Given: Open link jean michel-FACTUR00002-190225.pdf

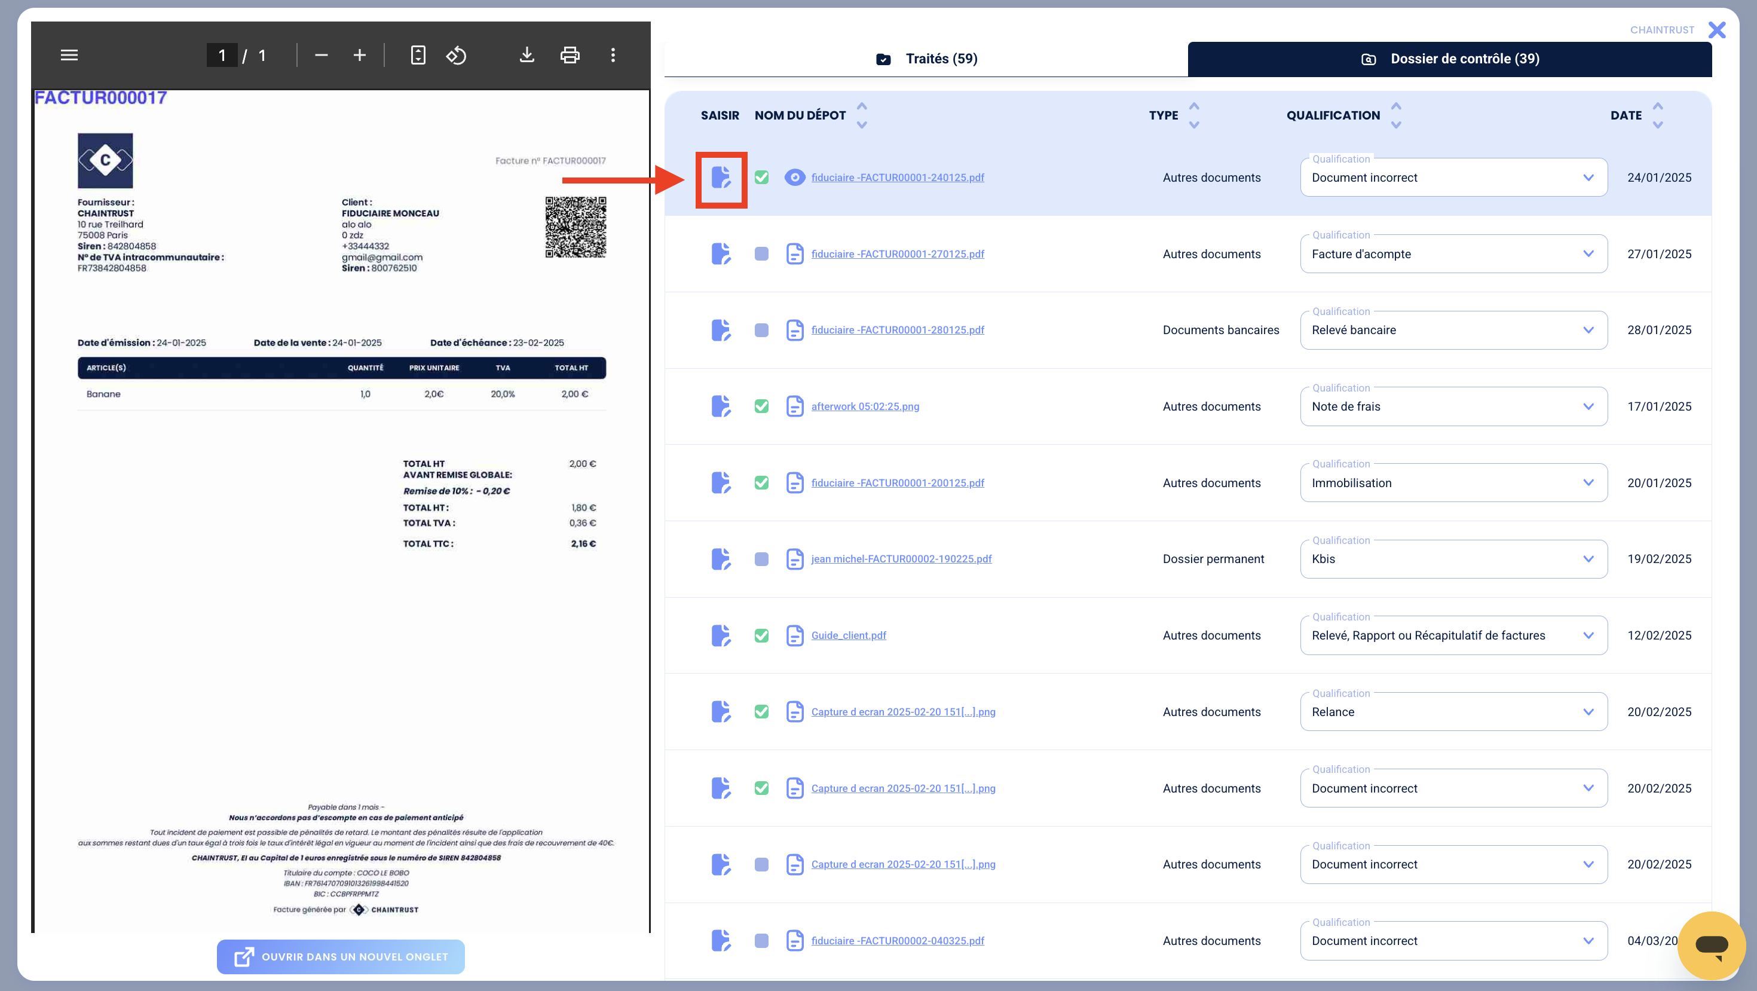Looking at the screenshot, I should pyautogui.click(x=901, y=559).
